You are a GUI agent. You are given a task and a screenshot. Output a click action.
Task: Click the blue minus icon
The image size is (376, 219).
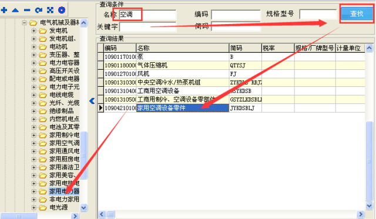27,10
